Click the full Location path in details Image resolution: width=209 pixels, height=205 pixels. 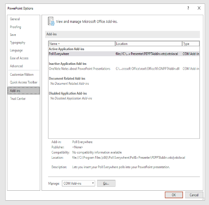(x=129, y=157)
